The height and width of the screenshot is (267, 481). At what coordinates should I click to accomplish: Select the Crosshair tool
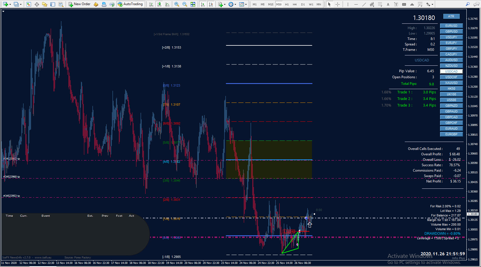click(338, 4)
